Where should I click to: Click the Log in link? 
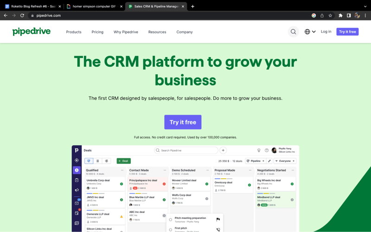click(326, 32)
